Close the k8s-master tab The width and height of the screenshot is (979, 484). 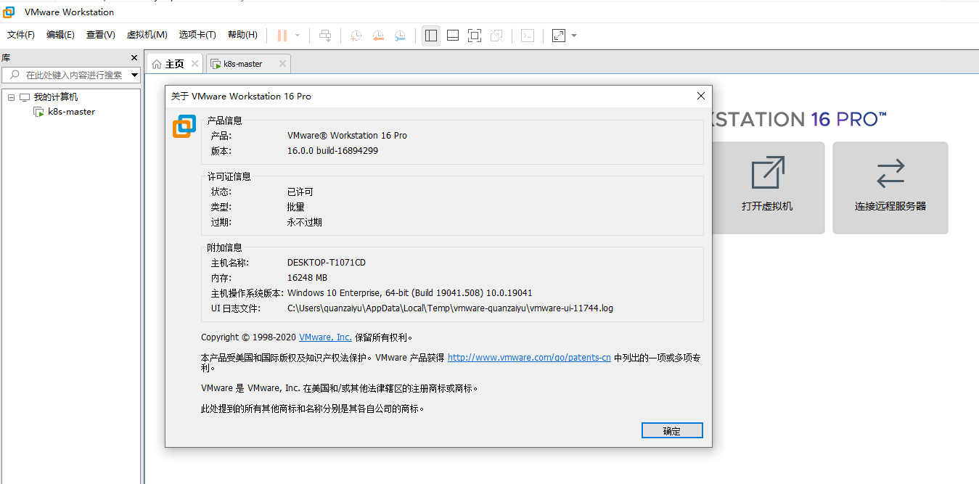tap(282, 64)
